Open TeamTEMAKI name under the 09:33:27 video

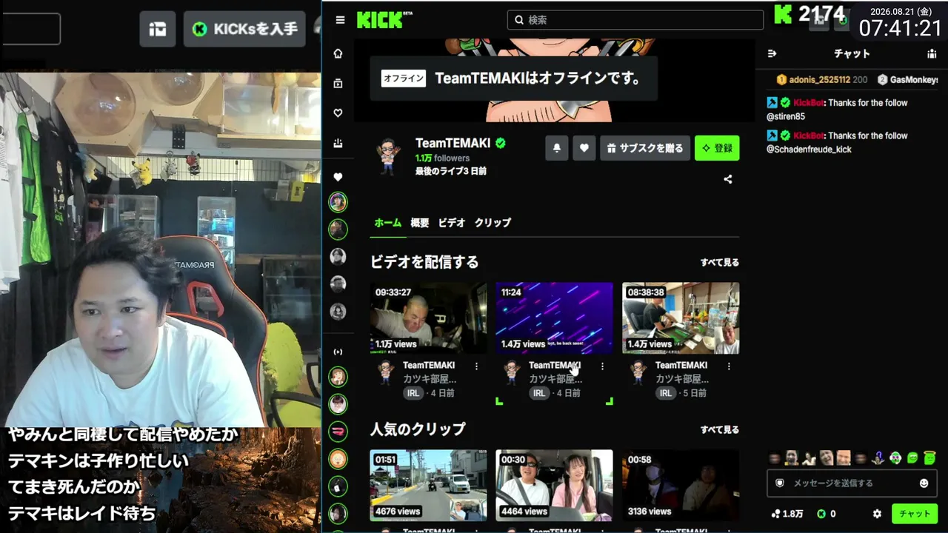point(429,366)
